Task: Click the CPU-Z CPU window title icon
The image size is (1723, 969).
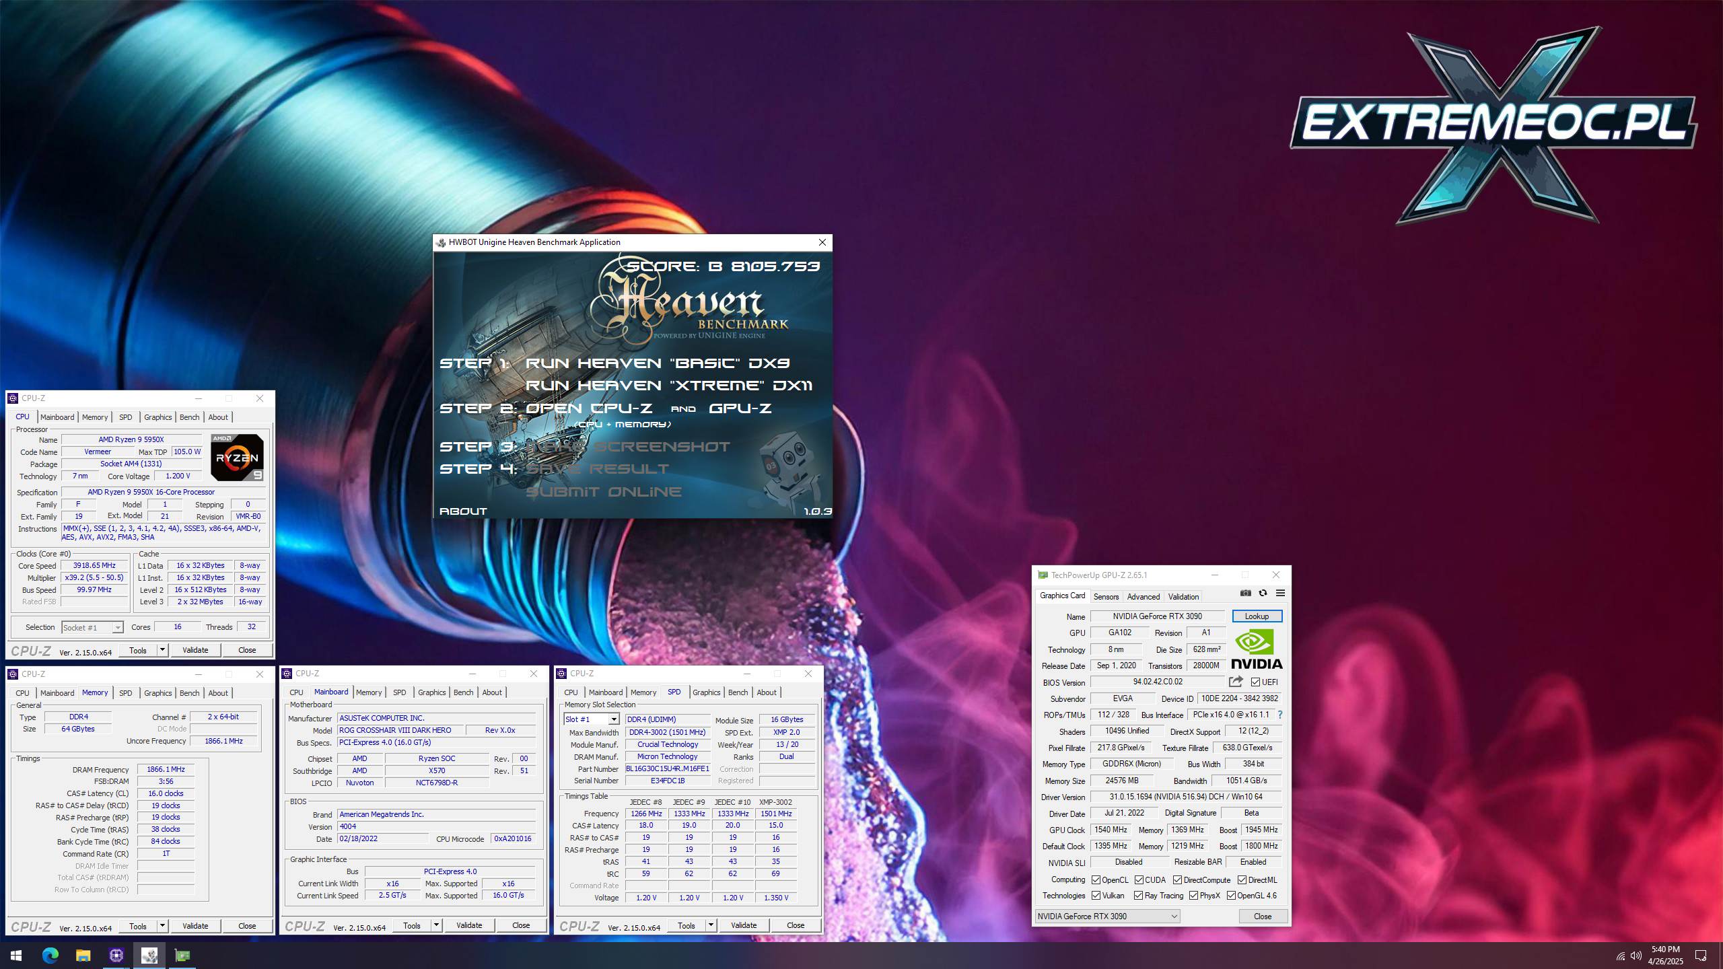Action: pyautogui.click(x=13, y=398)
